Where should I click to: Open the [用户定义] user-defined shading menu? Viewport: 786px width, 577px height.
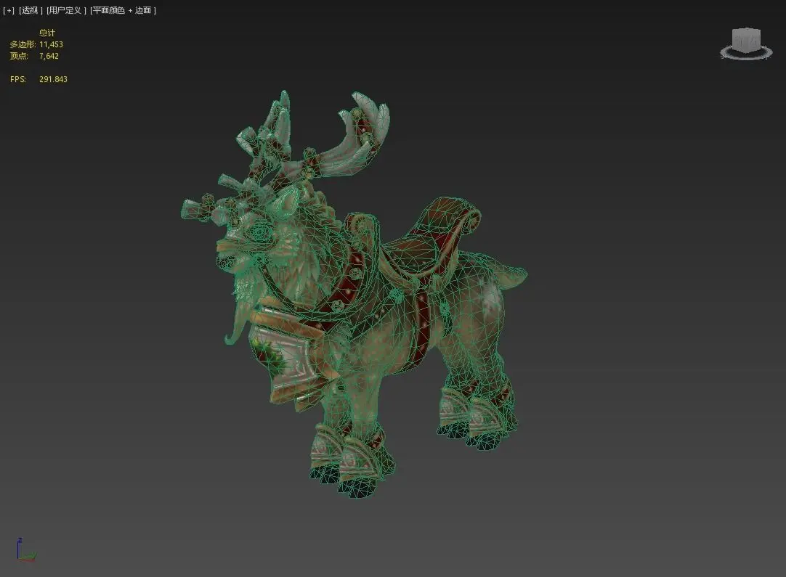(x=65, y=10)
